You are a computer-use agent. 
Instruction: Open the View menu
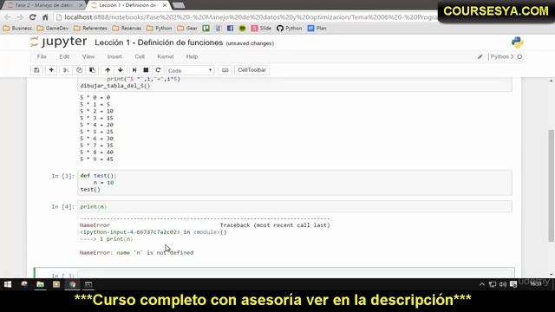(x=88, y=56)
